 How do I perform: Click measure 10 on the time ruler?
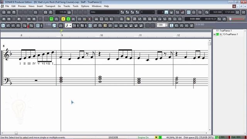[x=102, y=35]
